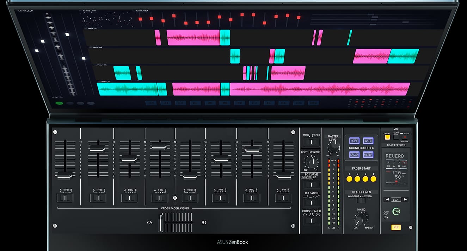The image size is (467, 251).
Task: Click the Booth Monitor knob
Action: pos(311,162)
